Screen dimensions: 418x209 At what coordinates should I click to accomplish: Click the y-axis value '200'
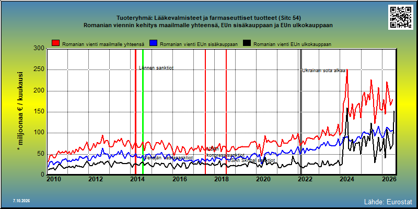[x=39, y=91]
